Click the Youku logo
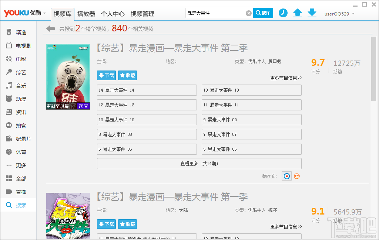The height and width of the screenshot is (240, 379). [x=23, y=13]
